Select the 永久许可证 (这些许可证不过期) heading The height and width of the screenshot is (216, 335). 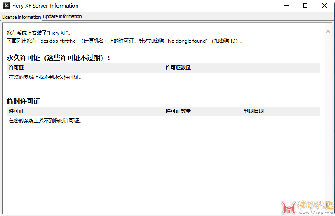click(x=59, y=58)
